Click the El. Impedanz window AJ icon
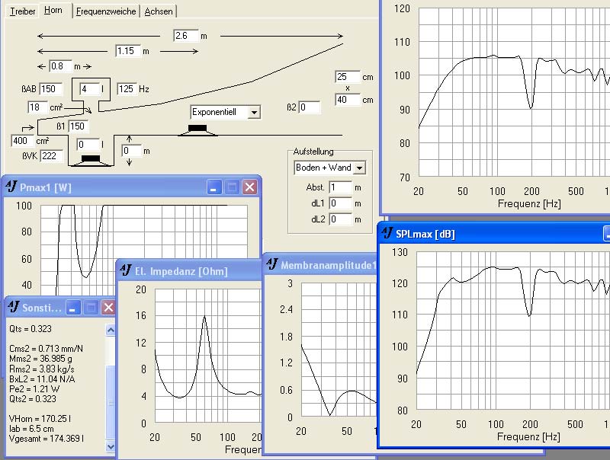 [x=126, y=270]
